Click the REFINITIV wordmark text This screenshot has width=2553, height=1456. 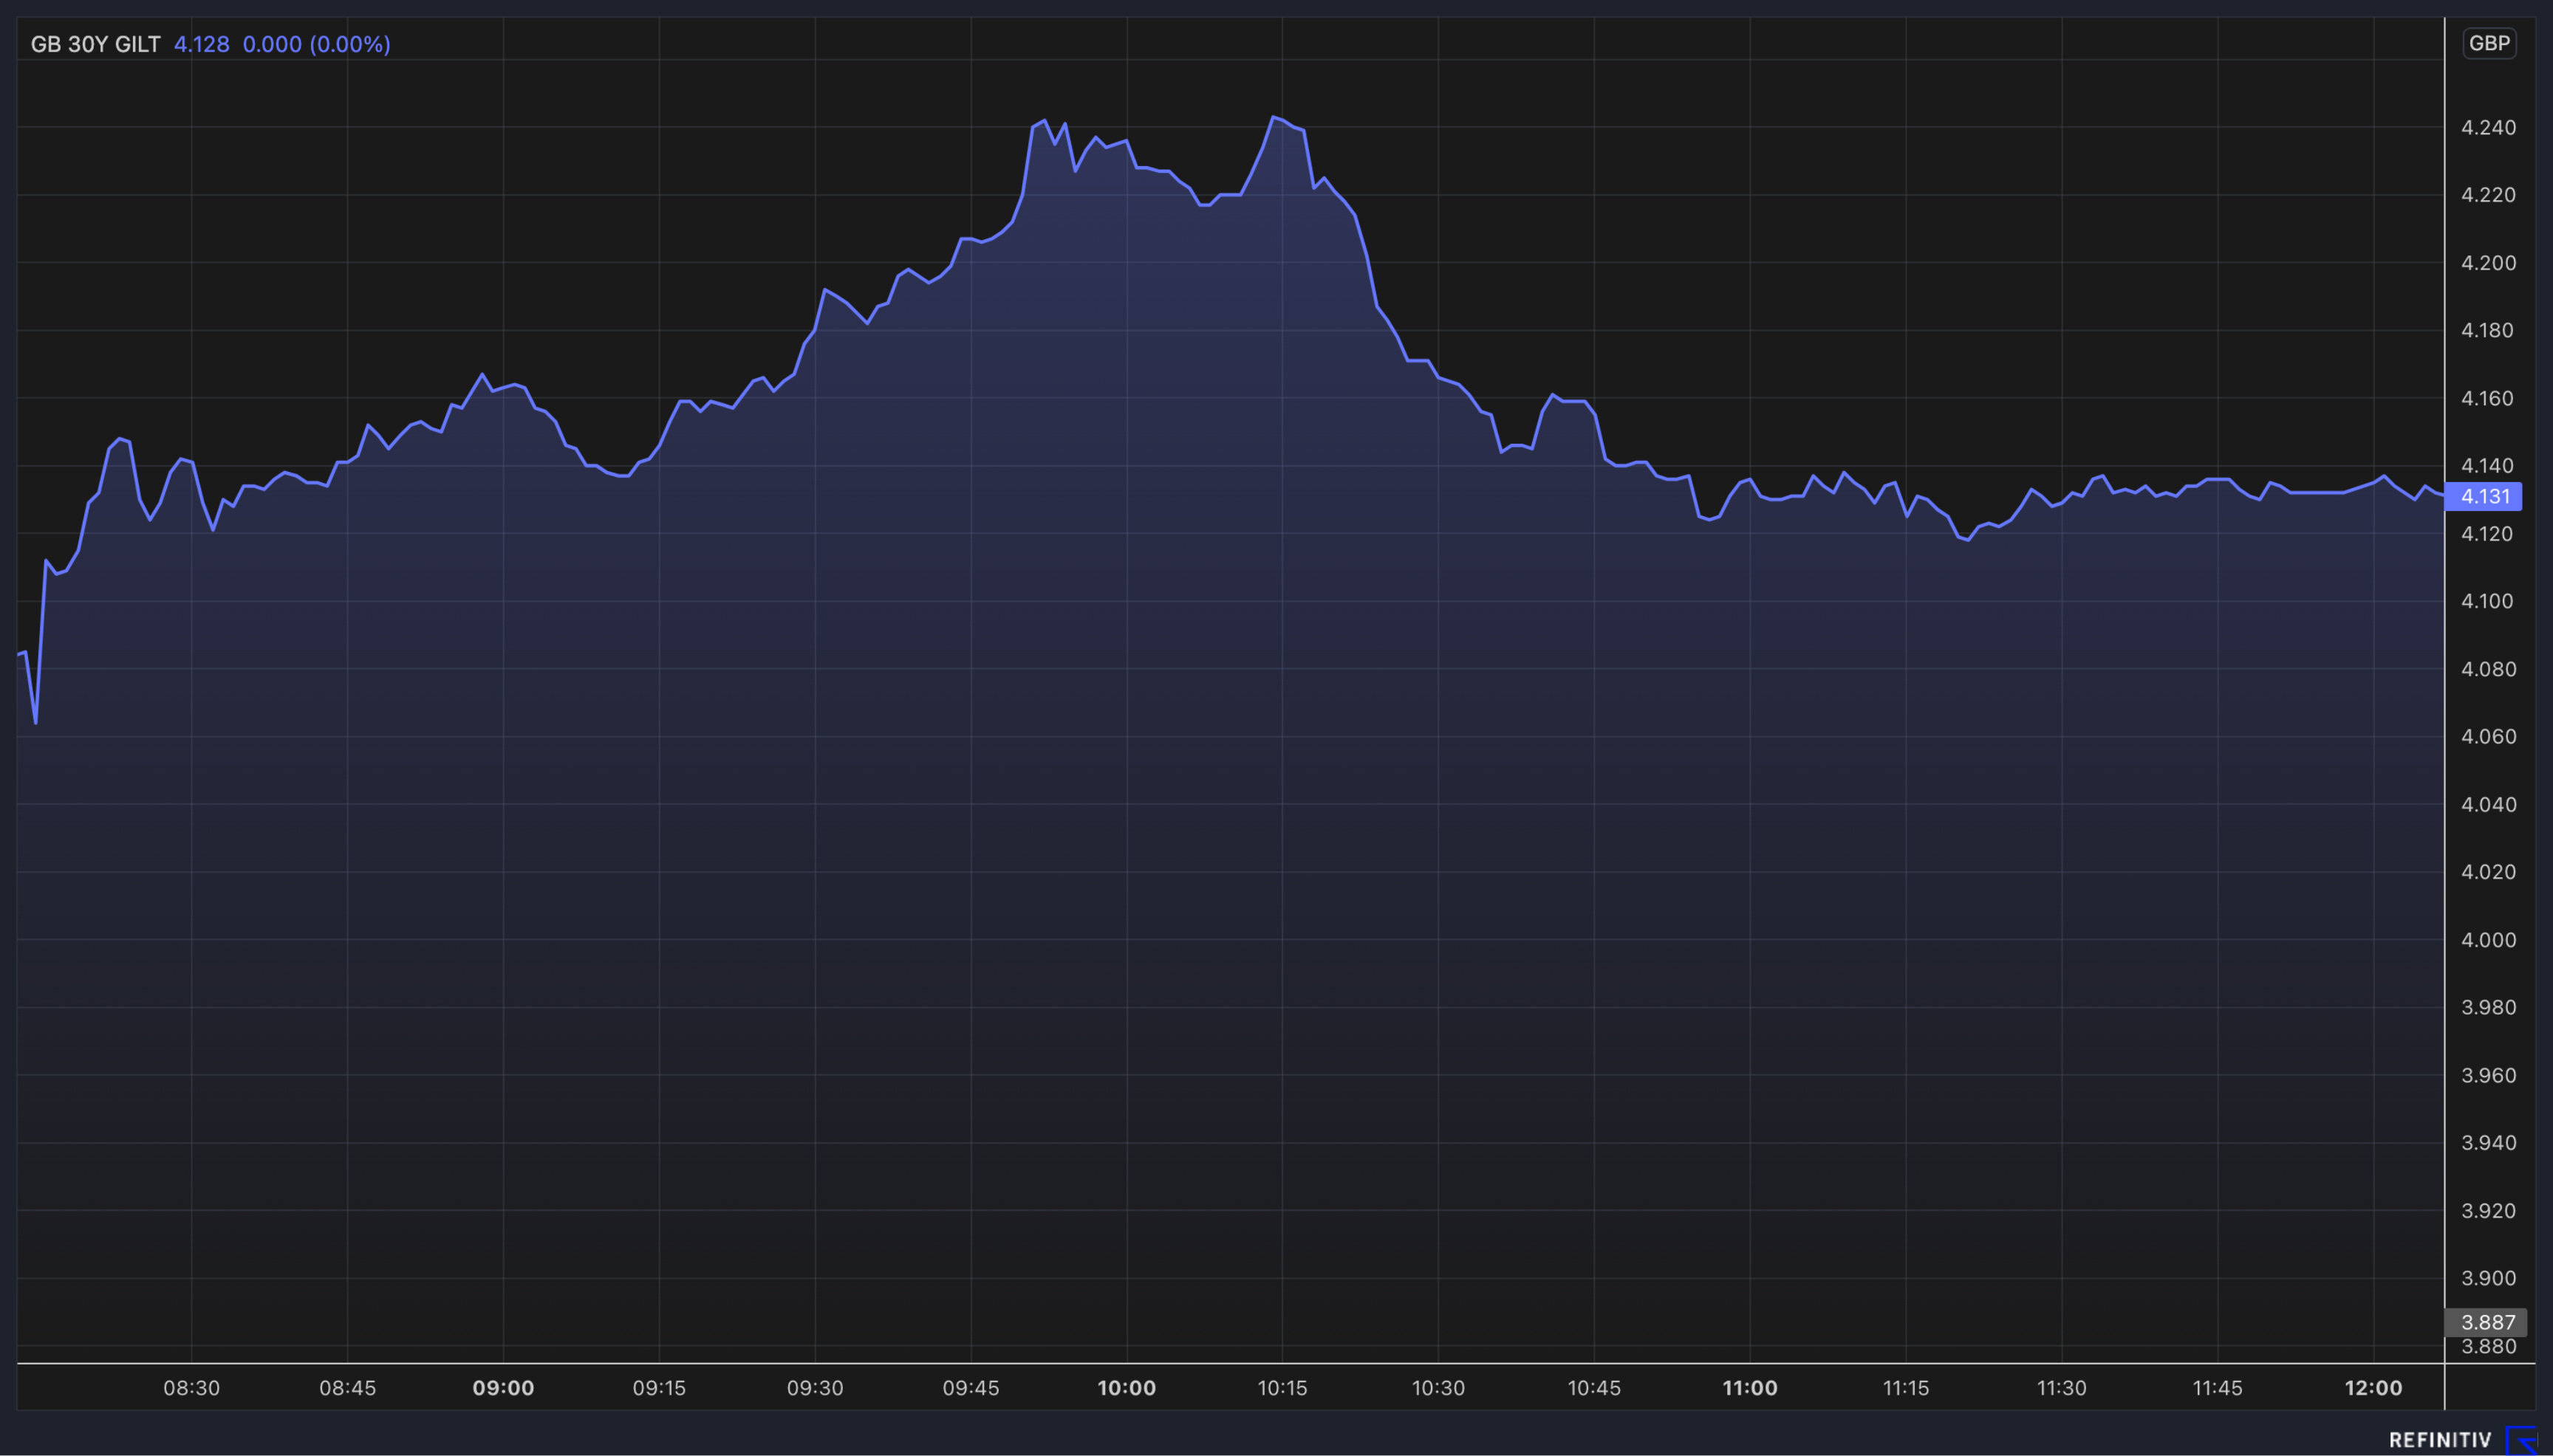[2440, 1440]
